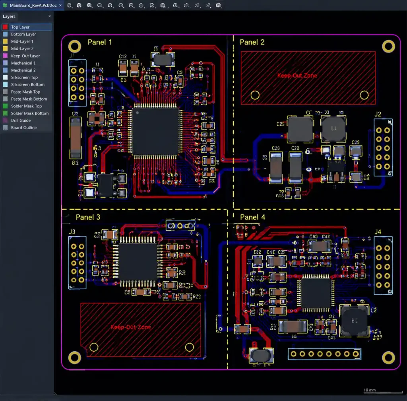Click the purple Drill Guide swatch
This screenshot has height=401, width=407.
pos(5,120)
